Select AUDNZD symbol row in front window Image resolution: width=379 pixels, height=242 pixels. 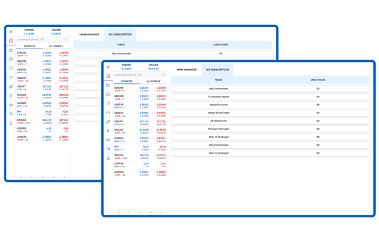click(x=140, y=173)
